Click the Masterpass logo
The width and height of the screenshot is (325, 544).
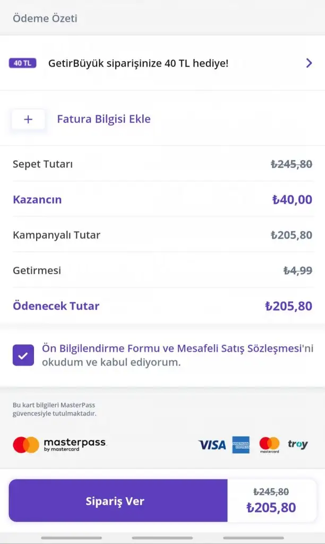click(x=59, y=445)
